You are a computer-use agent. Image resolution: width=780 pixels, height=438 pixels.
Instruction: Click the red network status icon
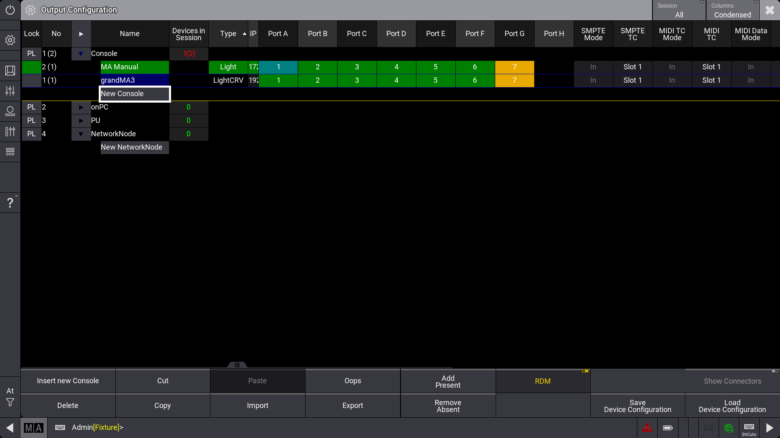(647, 428)
